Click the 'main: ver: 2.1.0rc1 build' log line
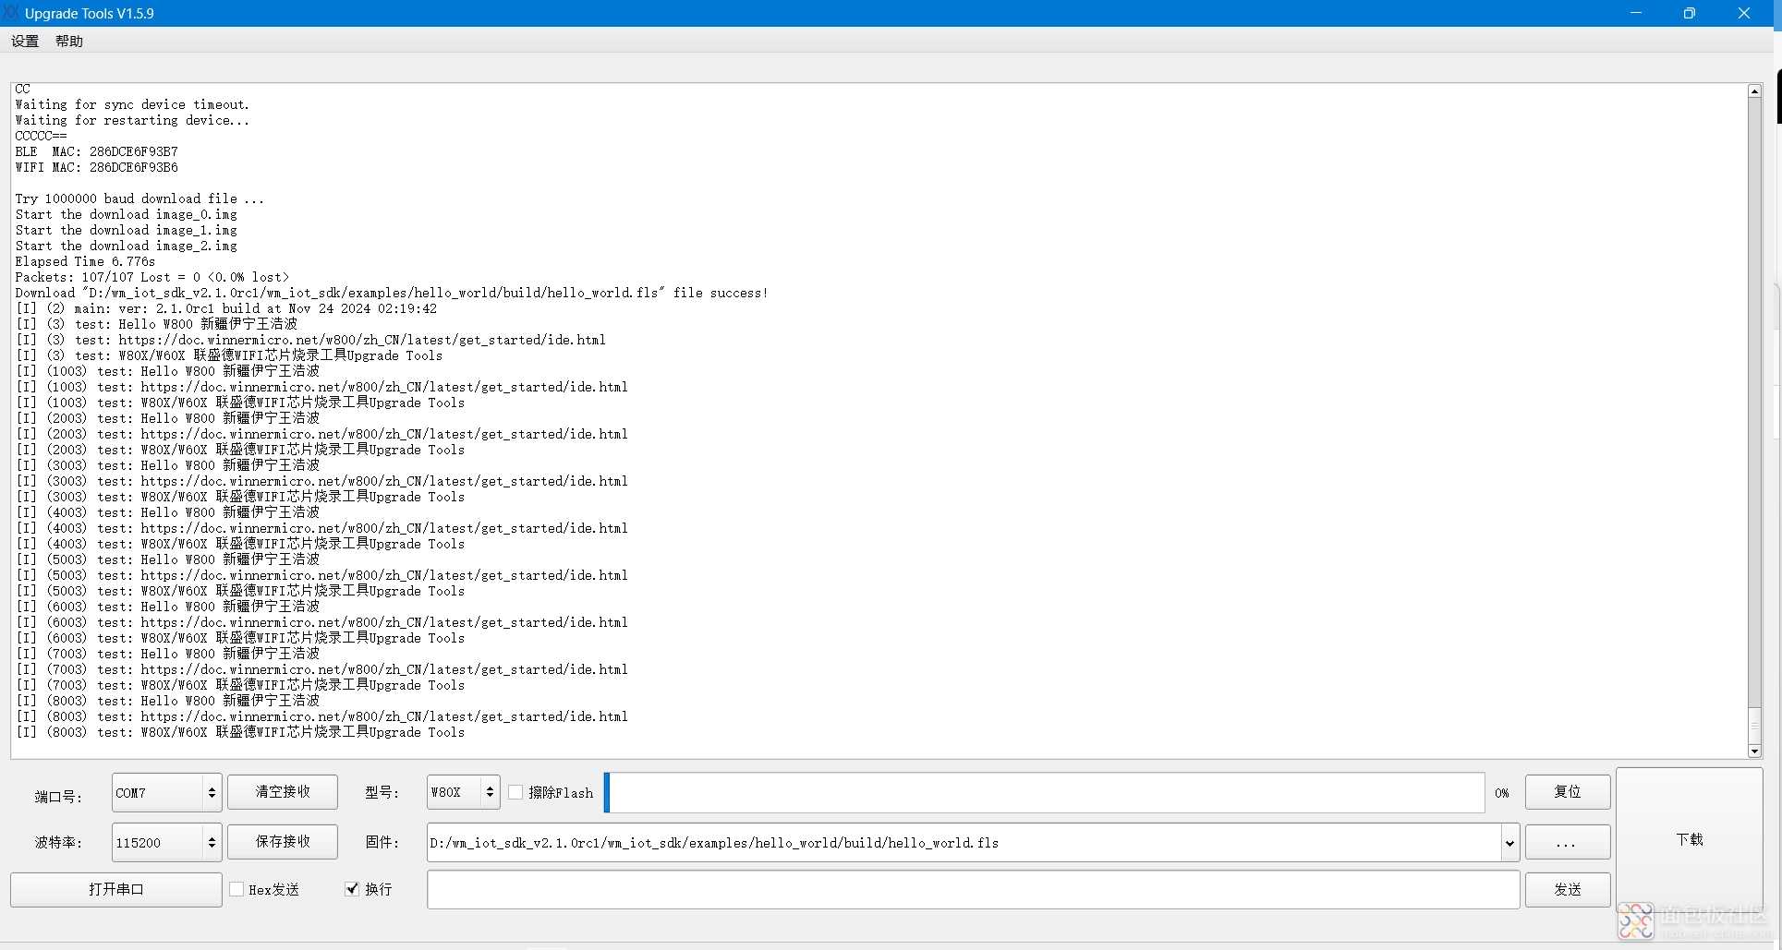1782x950 pixels. 226,308
